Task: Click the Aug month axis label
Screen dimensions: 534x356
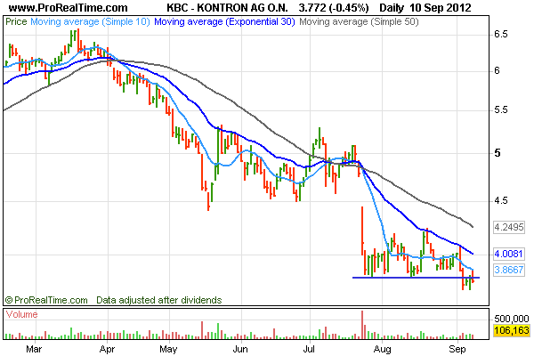Action: click(382, 349)
